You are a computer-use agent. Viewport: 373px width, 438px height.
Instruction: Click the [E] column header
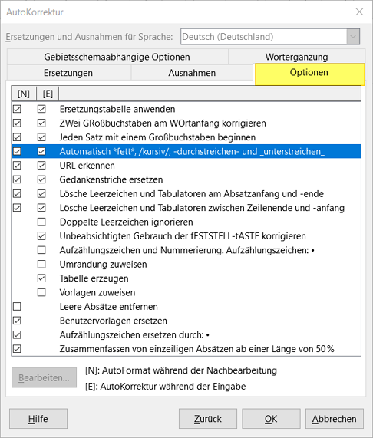pos(48,94)
